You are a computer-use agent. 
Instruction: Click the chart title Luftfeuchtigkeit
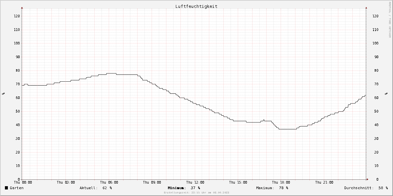tap(196, 6)
